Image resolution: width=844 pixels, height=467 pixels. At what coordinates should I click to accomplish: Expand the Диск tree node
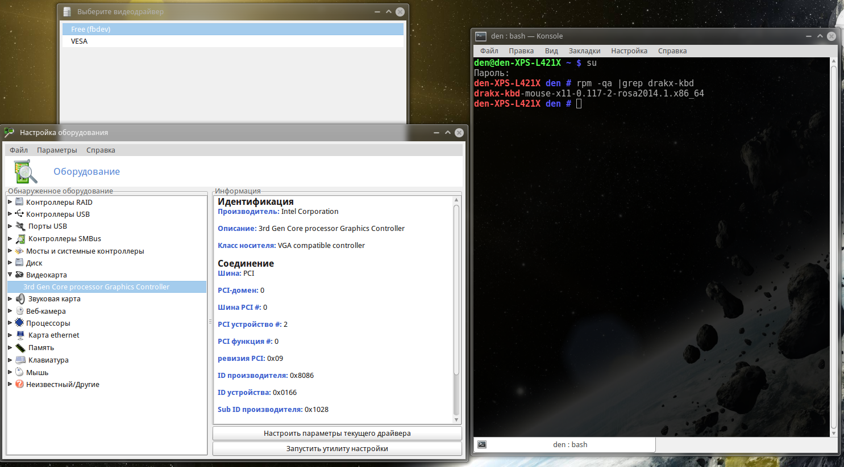pos(10,263)
